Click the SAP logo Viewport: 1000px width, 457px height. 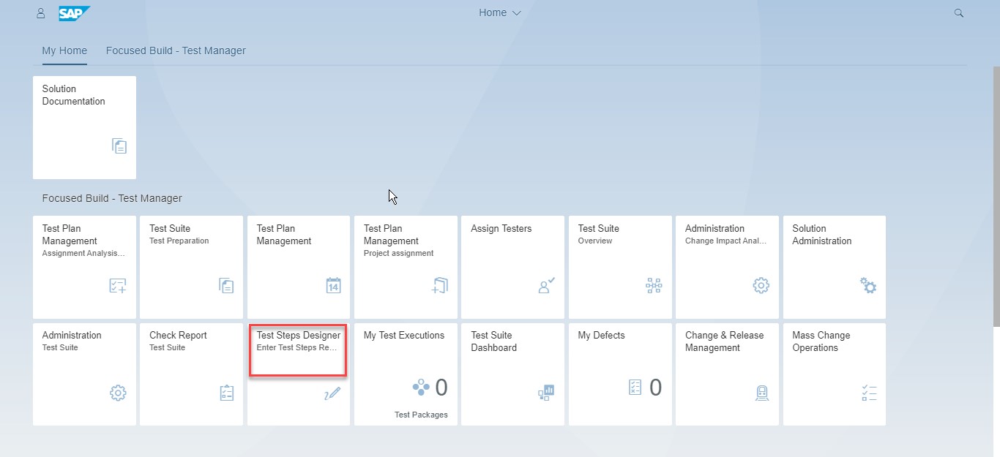pyautogui.click(x=75, y=13)
